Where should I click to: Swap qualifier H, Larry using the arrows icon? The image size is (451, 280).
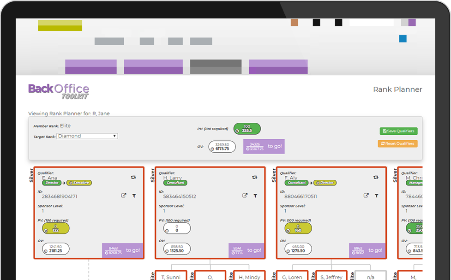(x=254, y=177)
